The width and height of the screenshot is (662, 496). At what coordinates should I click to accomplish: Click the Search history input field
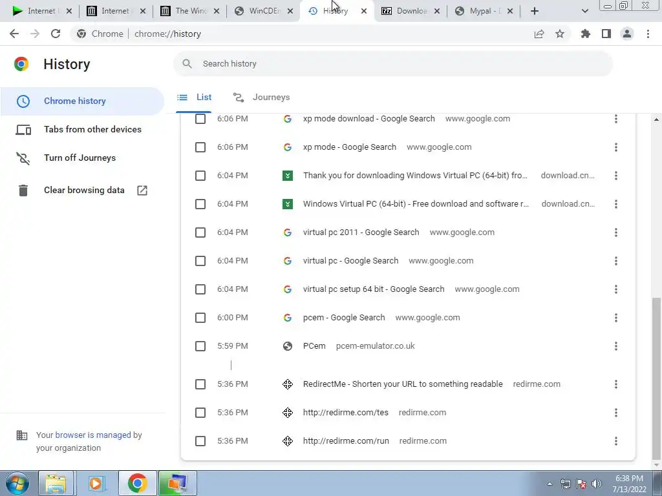pyautogui.click(x=392, y=64)
